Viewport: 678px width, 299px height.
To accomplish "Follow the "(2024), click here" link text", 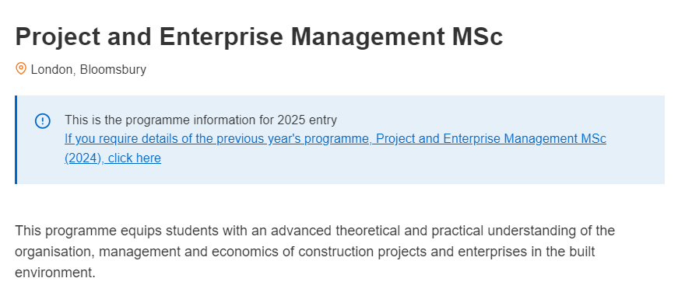I will (x=113, y=158).
